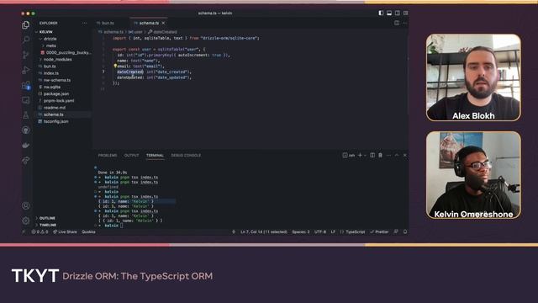This screenshot has width=538, height=303.
Task: Split the editor right
Action: pos(397,23)
